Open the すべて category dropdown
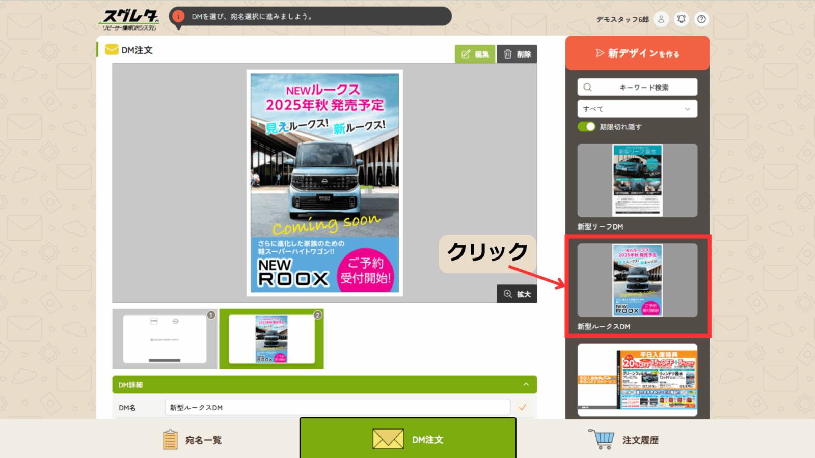This screenshot has width=815, height=458. tap(637, 109)
